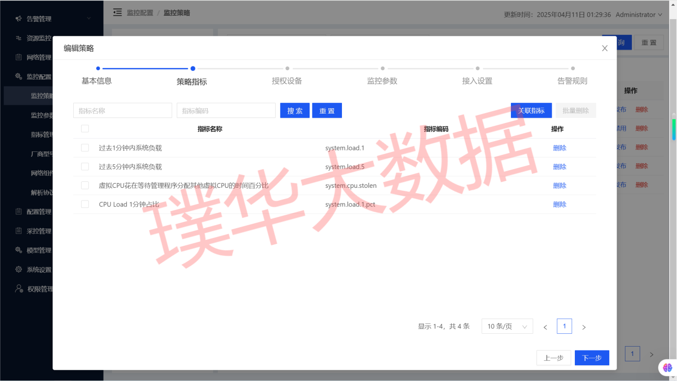Click the 关联指标 button
The height and width of the screenshot is (381, 677).
[x=531, y=111]
